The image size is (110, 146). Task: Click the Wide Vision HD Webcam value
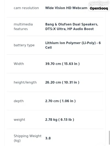pyautogui.click(x=66, y=8)
